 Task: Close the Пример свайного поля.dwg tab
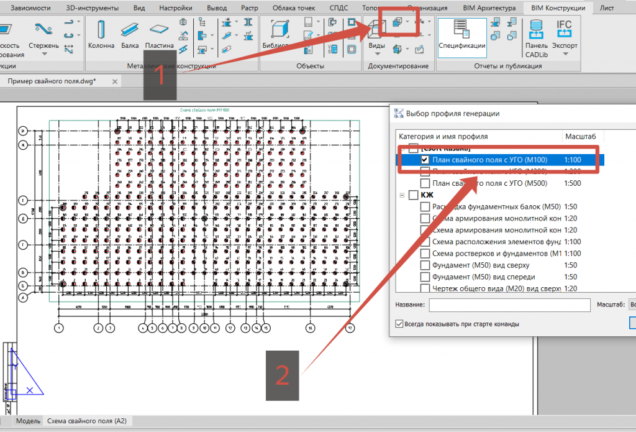(x=115, y=81)
